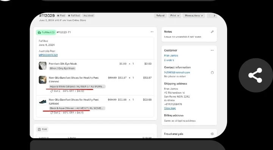Go to the next order with the arrow
273x150 pixels.
click(x=214, y=15)
